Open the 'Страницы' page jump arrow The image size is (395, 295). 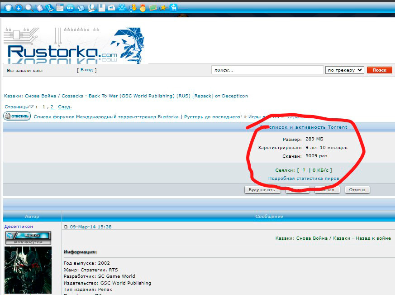pyautogui.click(x=32, y=107)
